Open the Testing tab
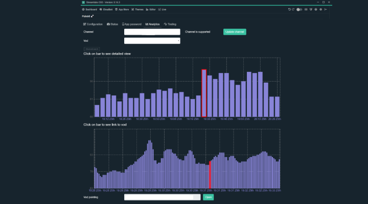 coord(170,24)
